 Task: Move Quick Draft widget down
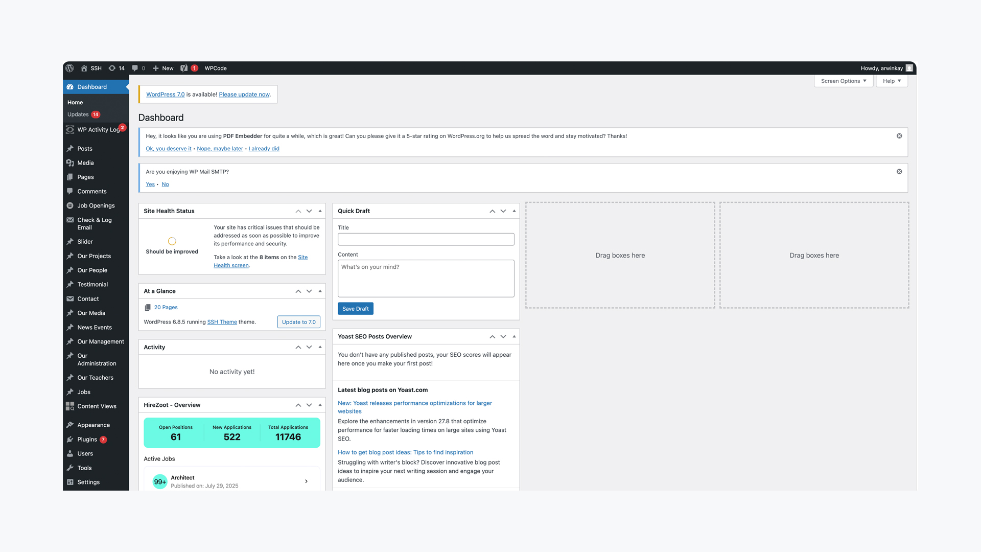pyautogui.click(x=503, y=211)
